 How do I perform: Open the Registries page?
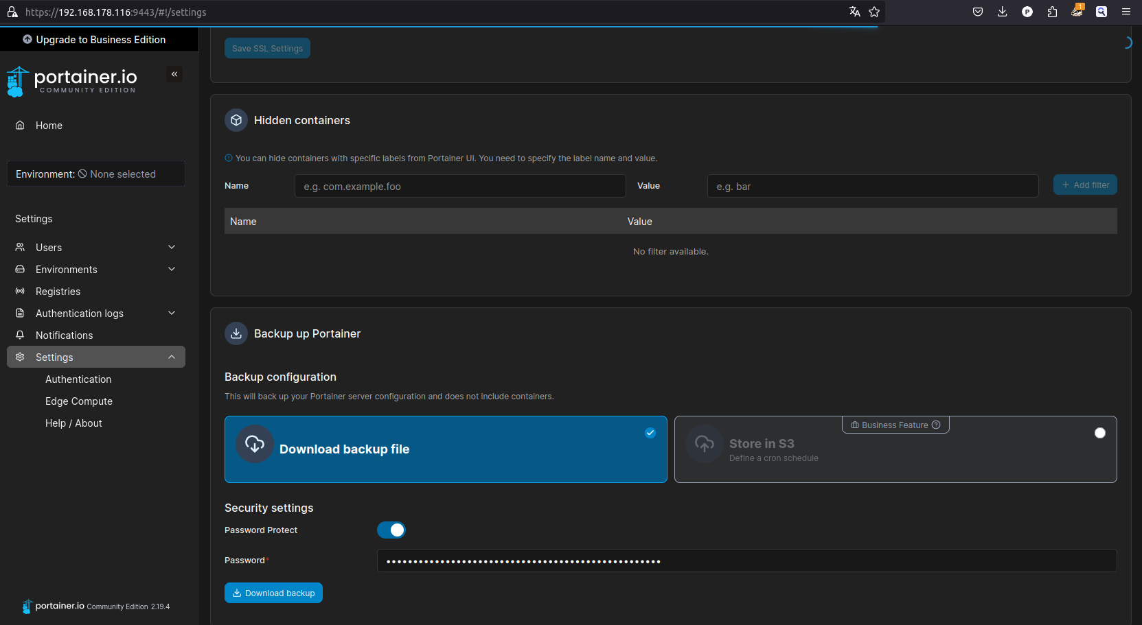[58, 292]
